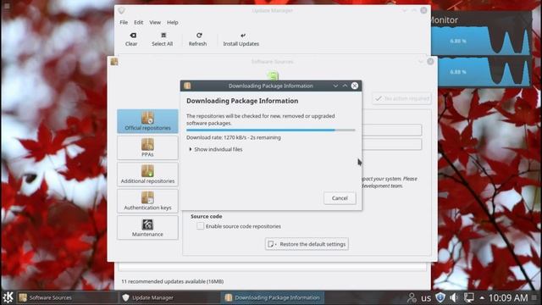Open the Help menu in Update Manager

tap(173, 23)
